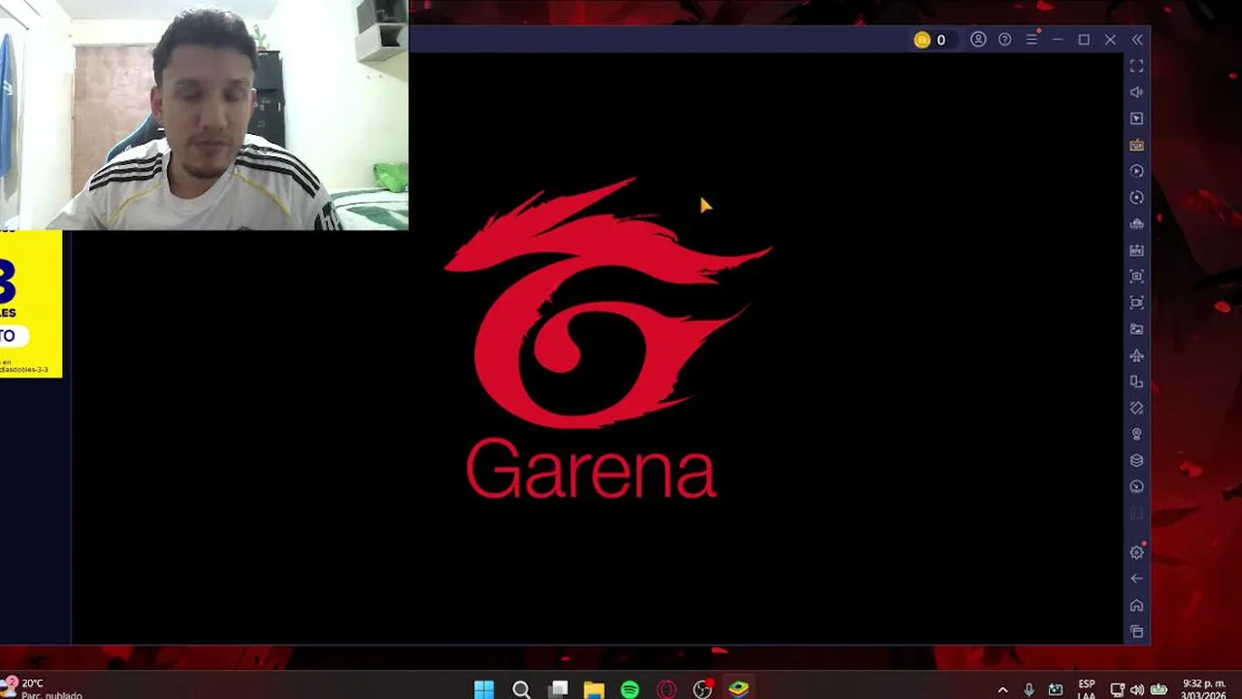Open the layers stack icon
This screenshot has height=699, width=1242.
click(x=1136, y=460)
